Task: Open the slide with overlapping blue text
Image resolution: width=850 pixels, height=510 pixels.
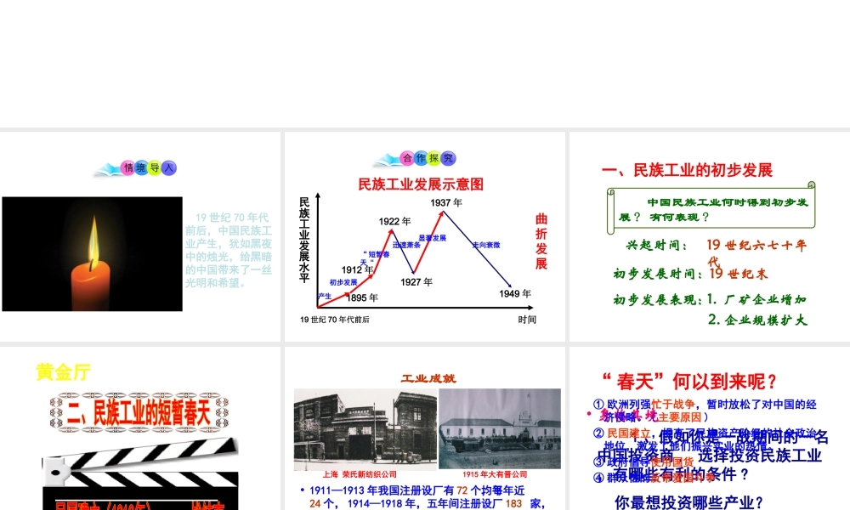Action: pyautogui.click(x=710, y=428)
